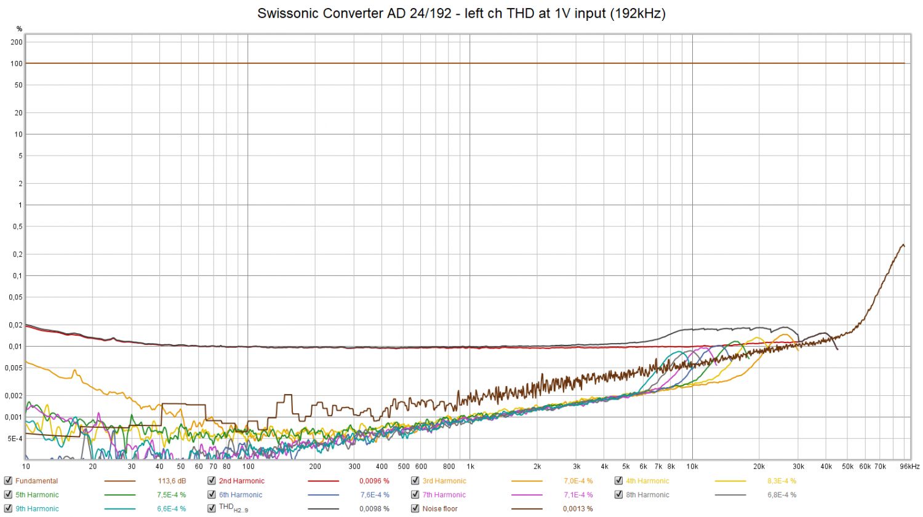Click the 7th Harmonic magenta line swatch
This screenshot has width=923, height=517.
click(x=527, y=495)
